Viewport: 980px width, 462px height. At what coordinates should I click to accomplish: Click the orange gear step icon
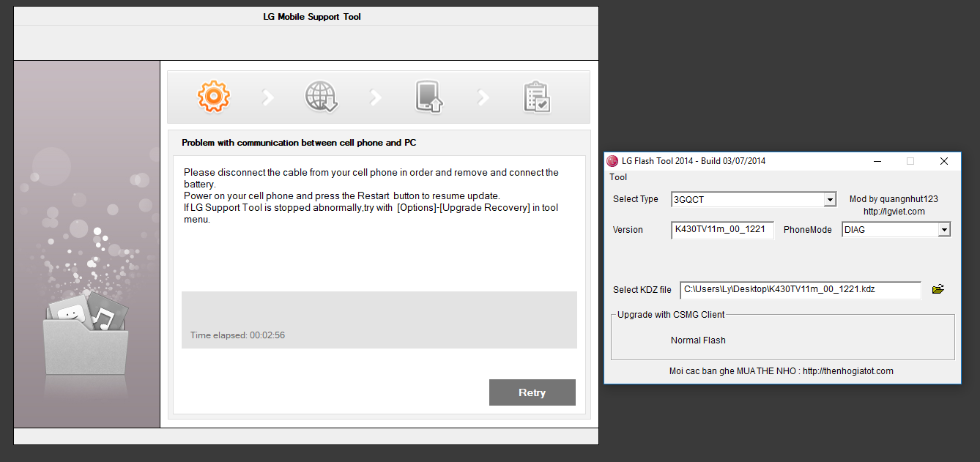click(x=214, y=96)
